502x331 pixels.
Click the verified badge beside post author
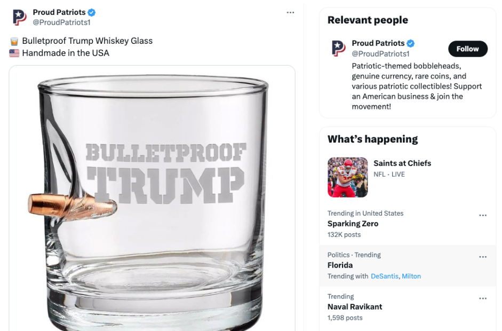pyautogui.click(x=92, y=12)
